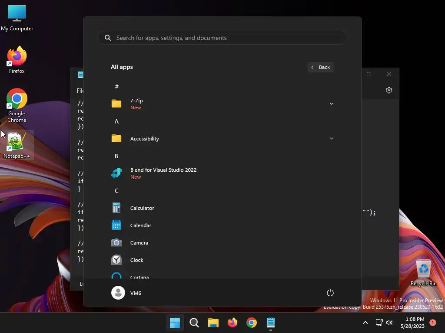The image size is (445, 333).
Task: Open the Accessibility folder icon
Action: [116, 138]
